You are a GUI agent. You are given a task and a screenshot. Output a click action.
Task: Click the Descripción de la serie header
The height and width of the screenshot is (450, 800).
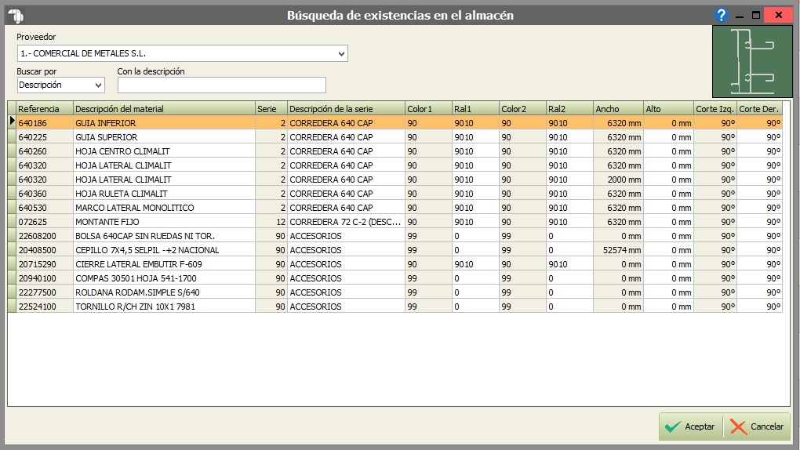[x=347, y=109]
